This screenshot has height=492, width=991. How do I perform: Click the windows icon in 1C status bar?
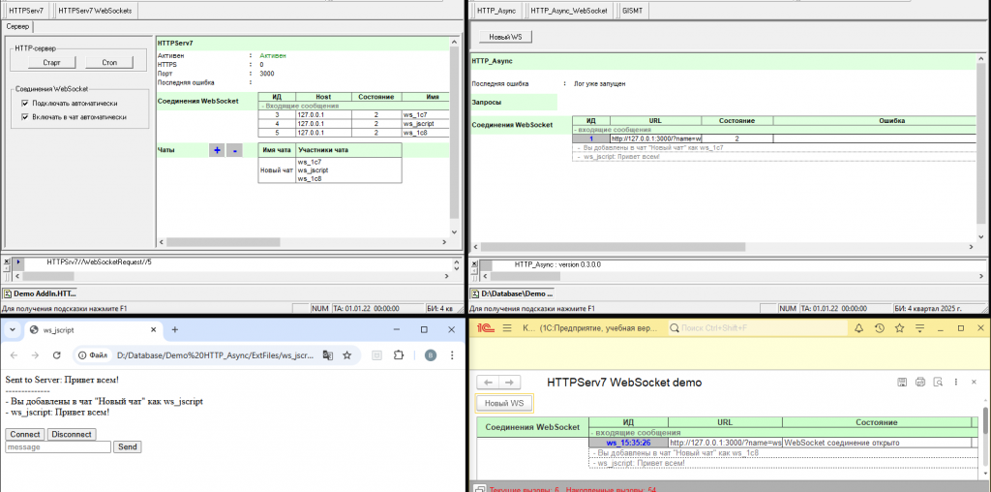click(x=480, y=489)
